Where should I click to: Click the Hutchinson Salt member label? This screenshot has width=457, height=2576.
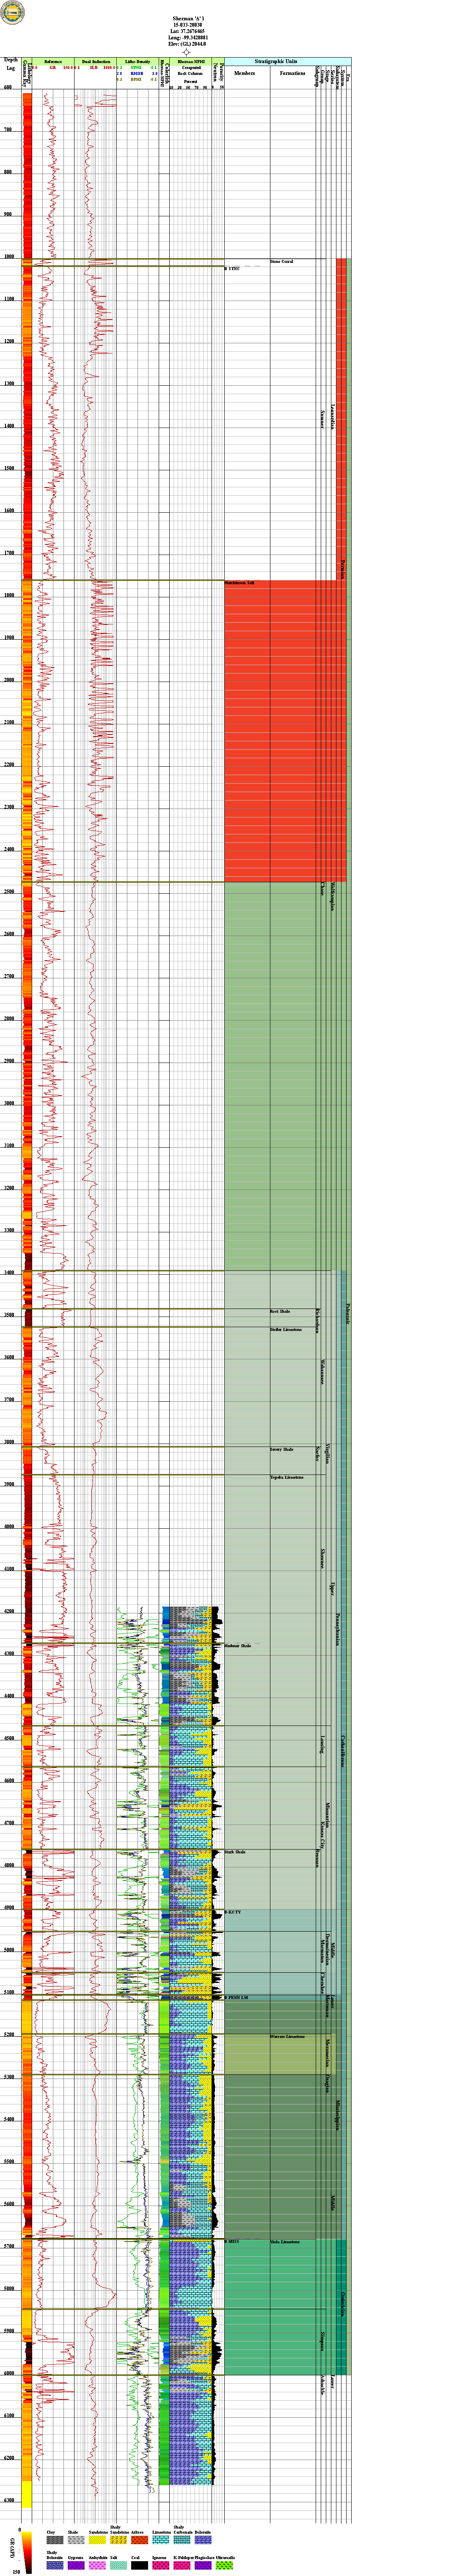(x=240, y=583)
